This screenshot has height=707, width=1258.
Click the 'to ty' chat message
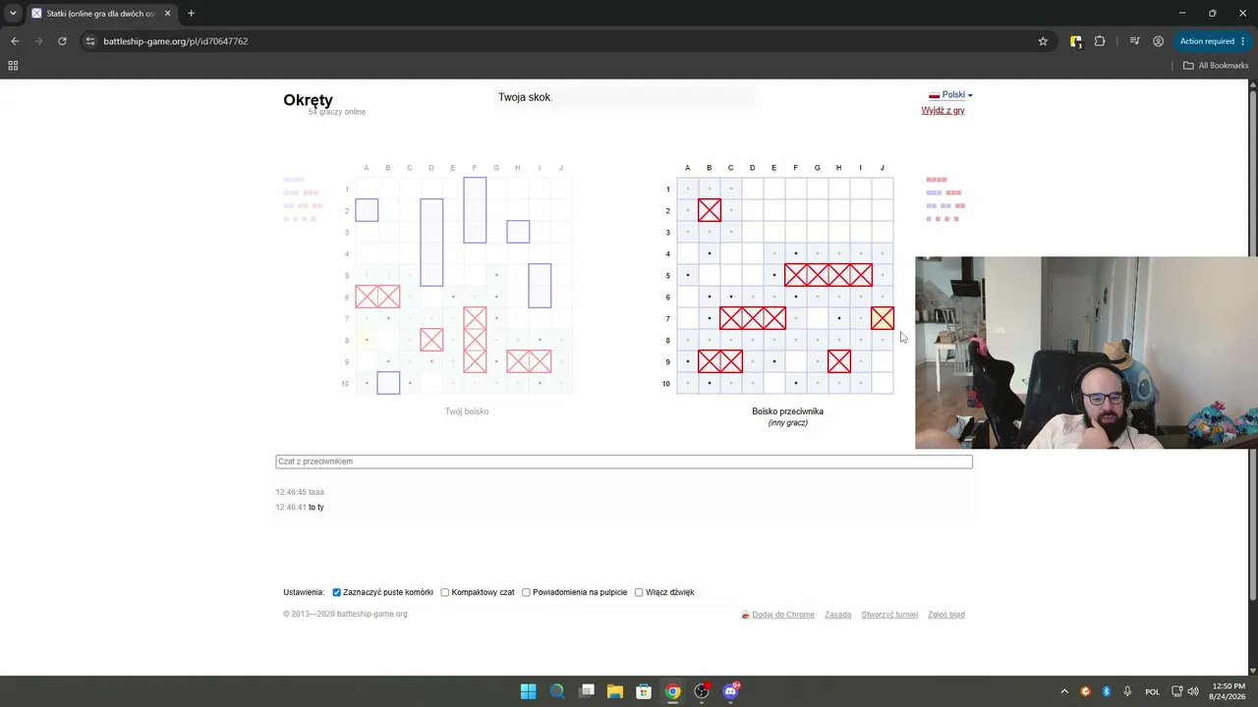point(315,508)
